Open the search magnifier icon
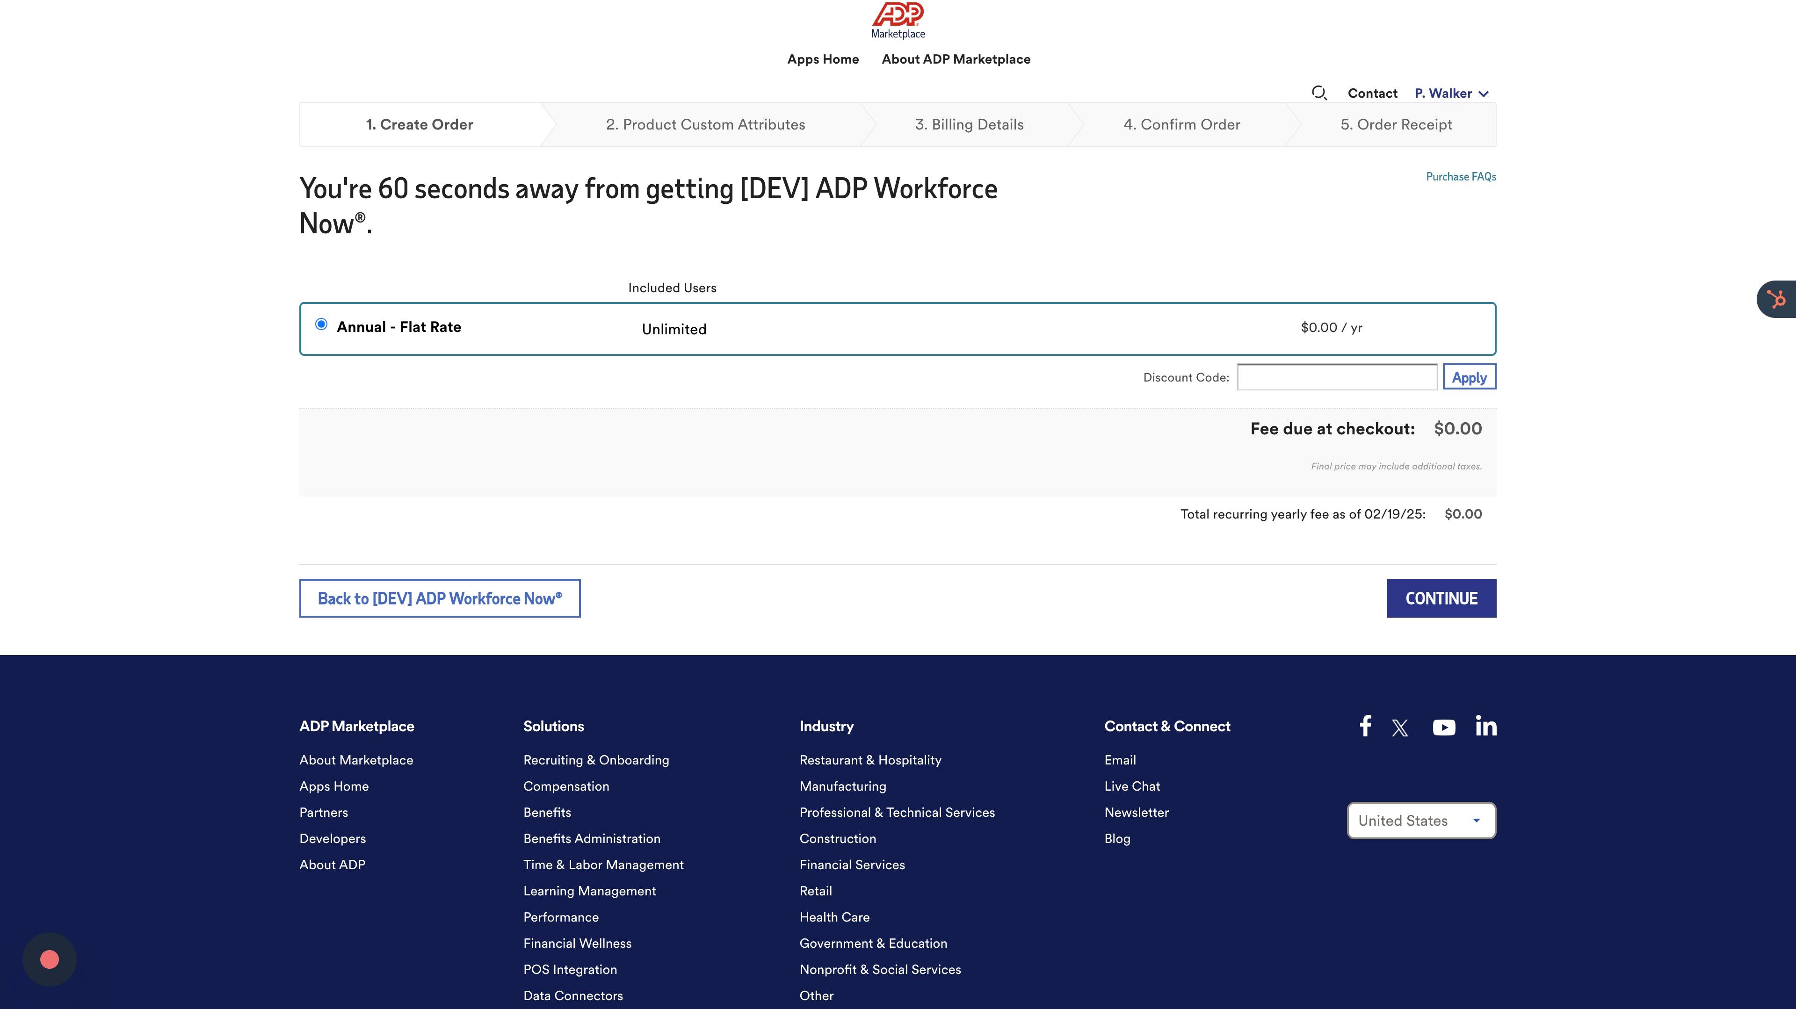Screen dimensions: 1796x1009 click(1319, 93)
